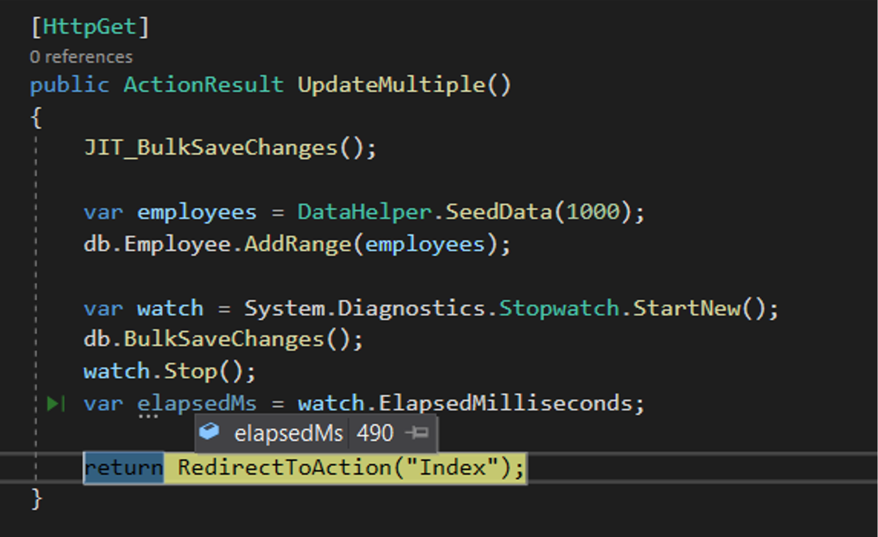Pin the elapsedMs data tip
The height and width of the screenshot is (537, 878).
(x=417, y=433)
